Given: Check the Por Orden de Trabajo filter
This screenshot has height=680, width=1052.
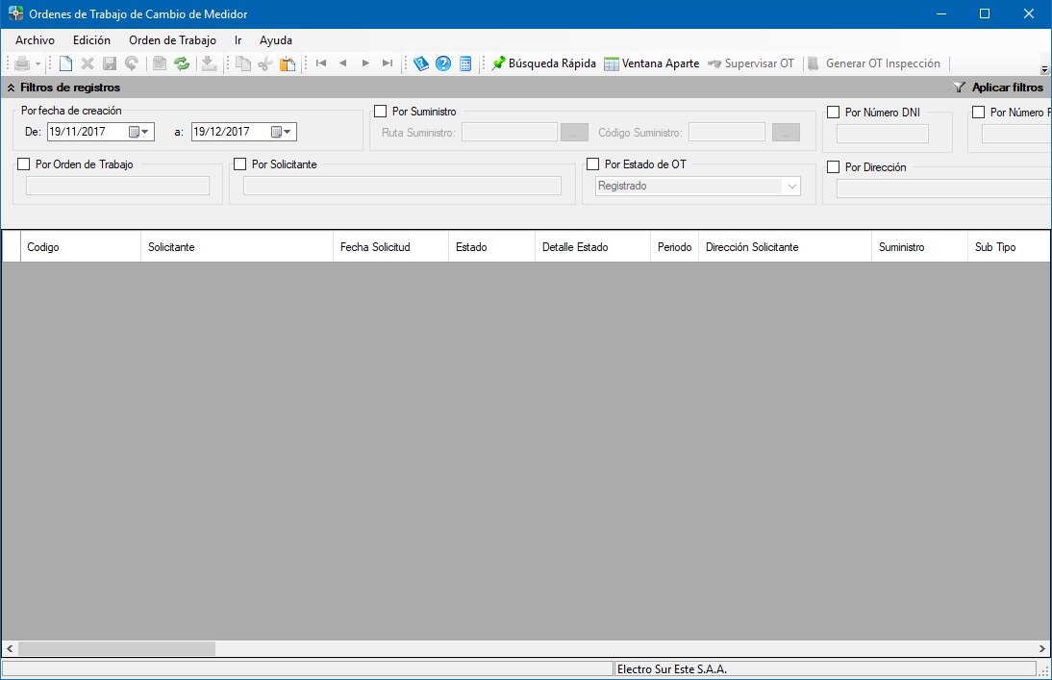Looking at the screenshot, I should coord(24,164).
